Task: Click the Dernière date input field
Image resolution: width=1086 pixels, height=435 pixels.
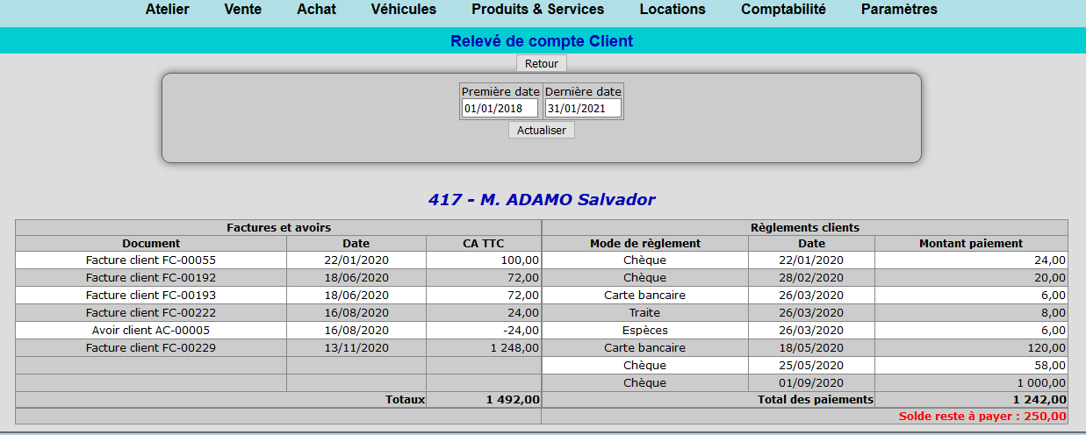Action: 583,109
